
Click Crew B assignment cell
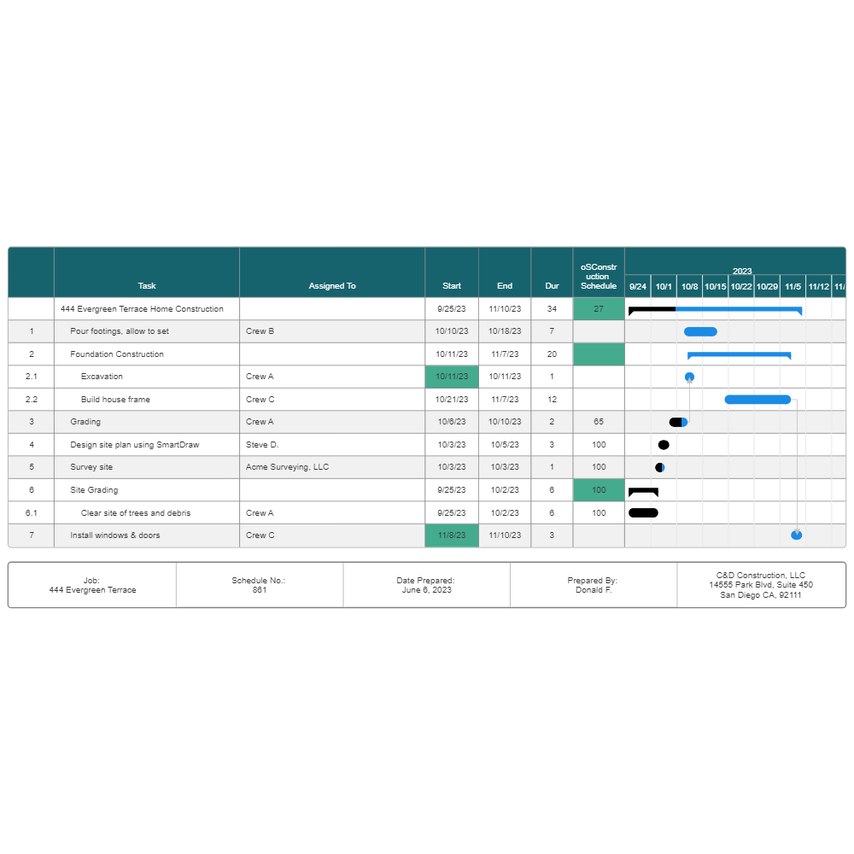(x=331, y=331)
